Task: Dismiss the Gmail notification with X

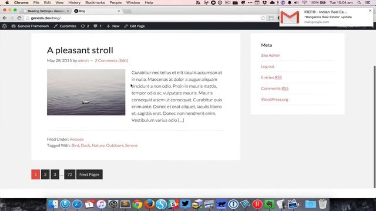Action: tap(370, 11)
